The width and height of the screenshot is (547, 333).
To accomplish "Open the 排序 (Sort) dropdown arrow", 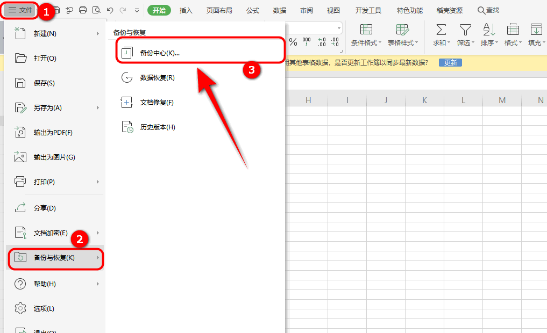I will click(497, 43).
